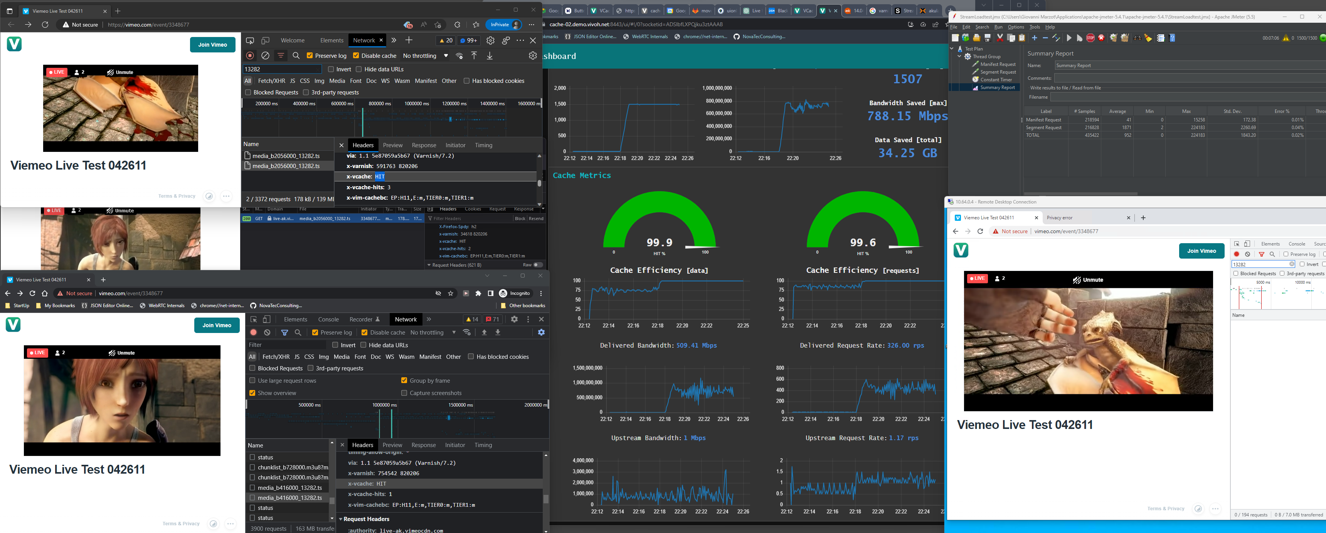The height and width of the screenshot is (533, 1326).
Task: Open Response tab in Chrome DevTools details
Action: click(x=424, y=445)
